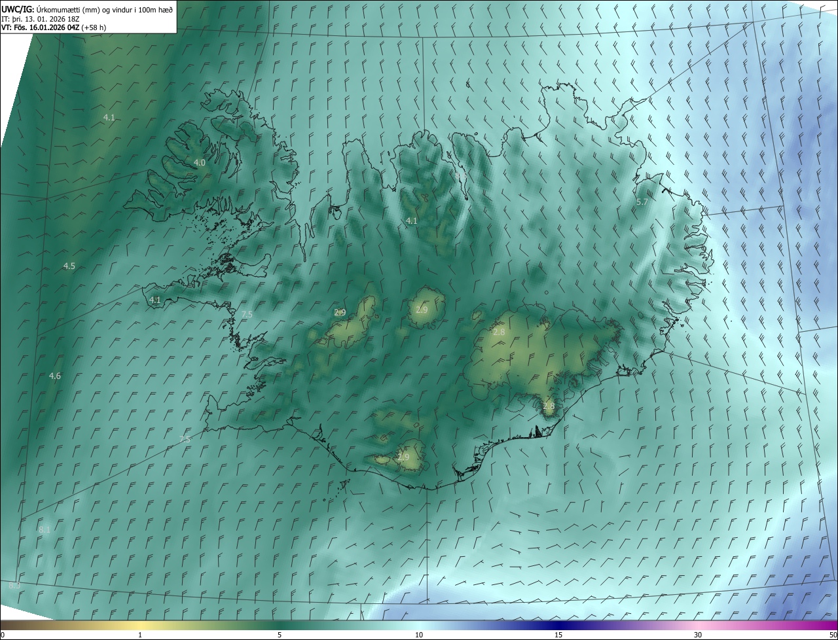Click the "8.3" value label
The width and height of the screenshot is (838, 640).
(14, 585)
